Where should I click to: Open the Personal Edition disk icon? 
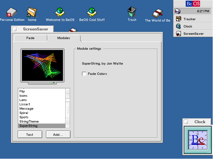[x=12, y=13]
